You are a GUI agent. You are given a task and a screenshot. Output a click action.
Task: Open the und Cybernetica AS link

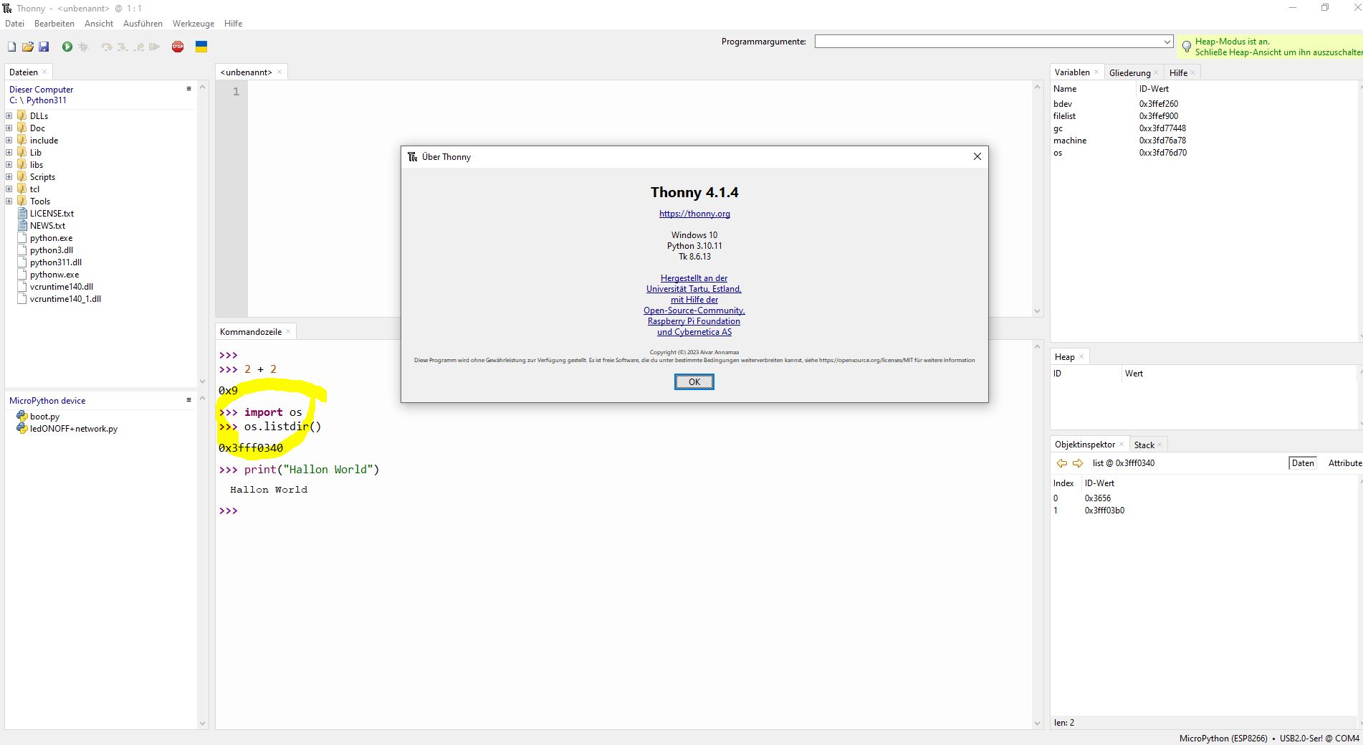[x=694, y=332]
